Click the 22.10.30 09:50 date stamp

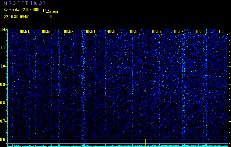coord(17,17)
